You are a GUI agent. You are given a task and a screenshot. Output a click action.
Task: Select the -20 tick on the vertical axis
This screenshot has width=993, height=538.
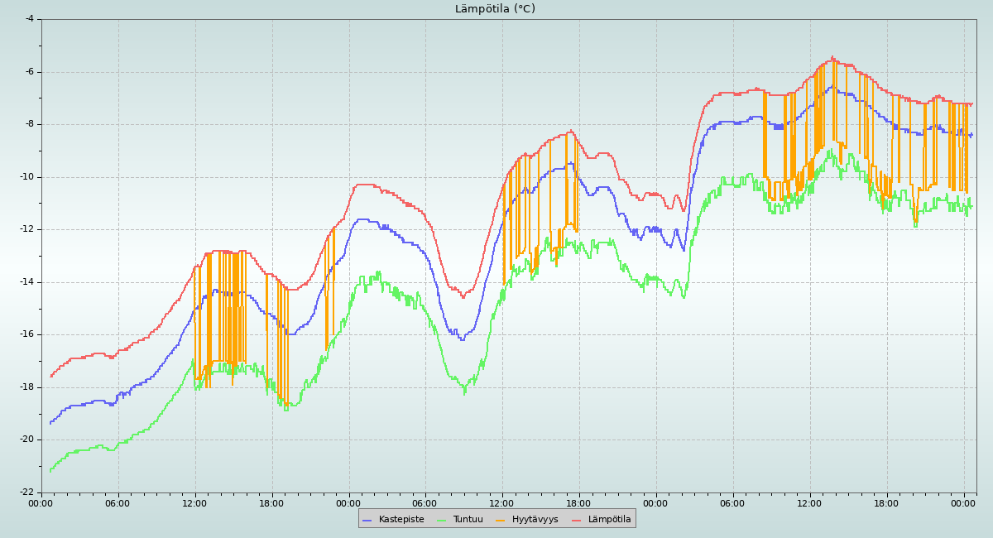point(26,439)
